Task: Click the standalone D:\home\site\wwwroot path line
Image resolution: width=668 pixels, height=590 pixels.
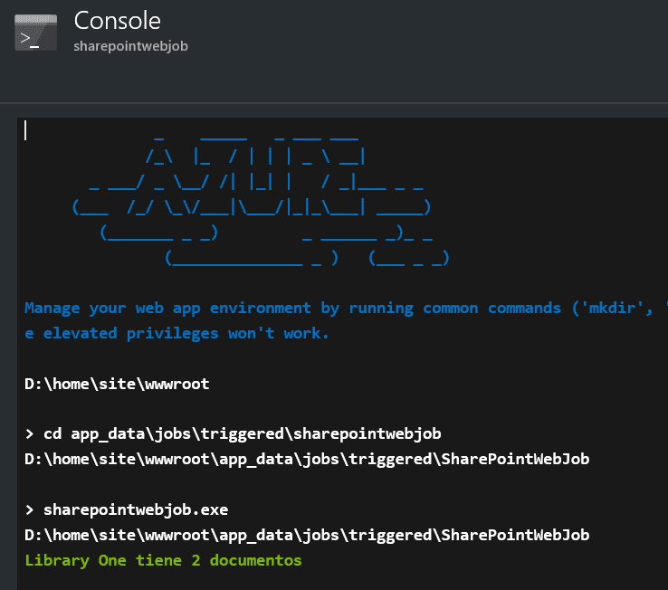Action: coord(117,385)
